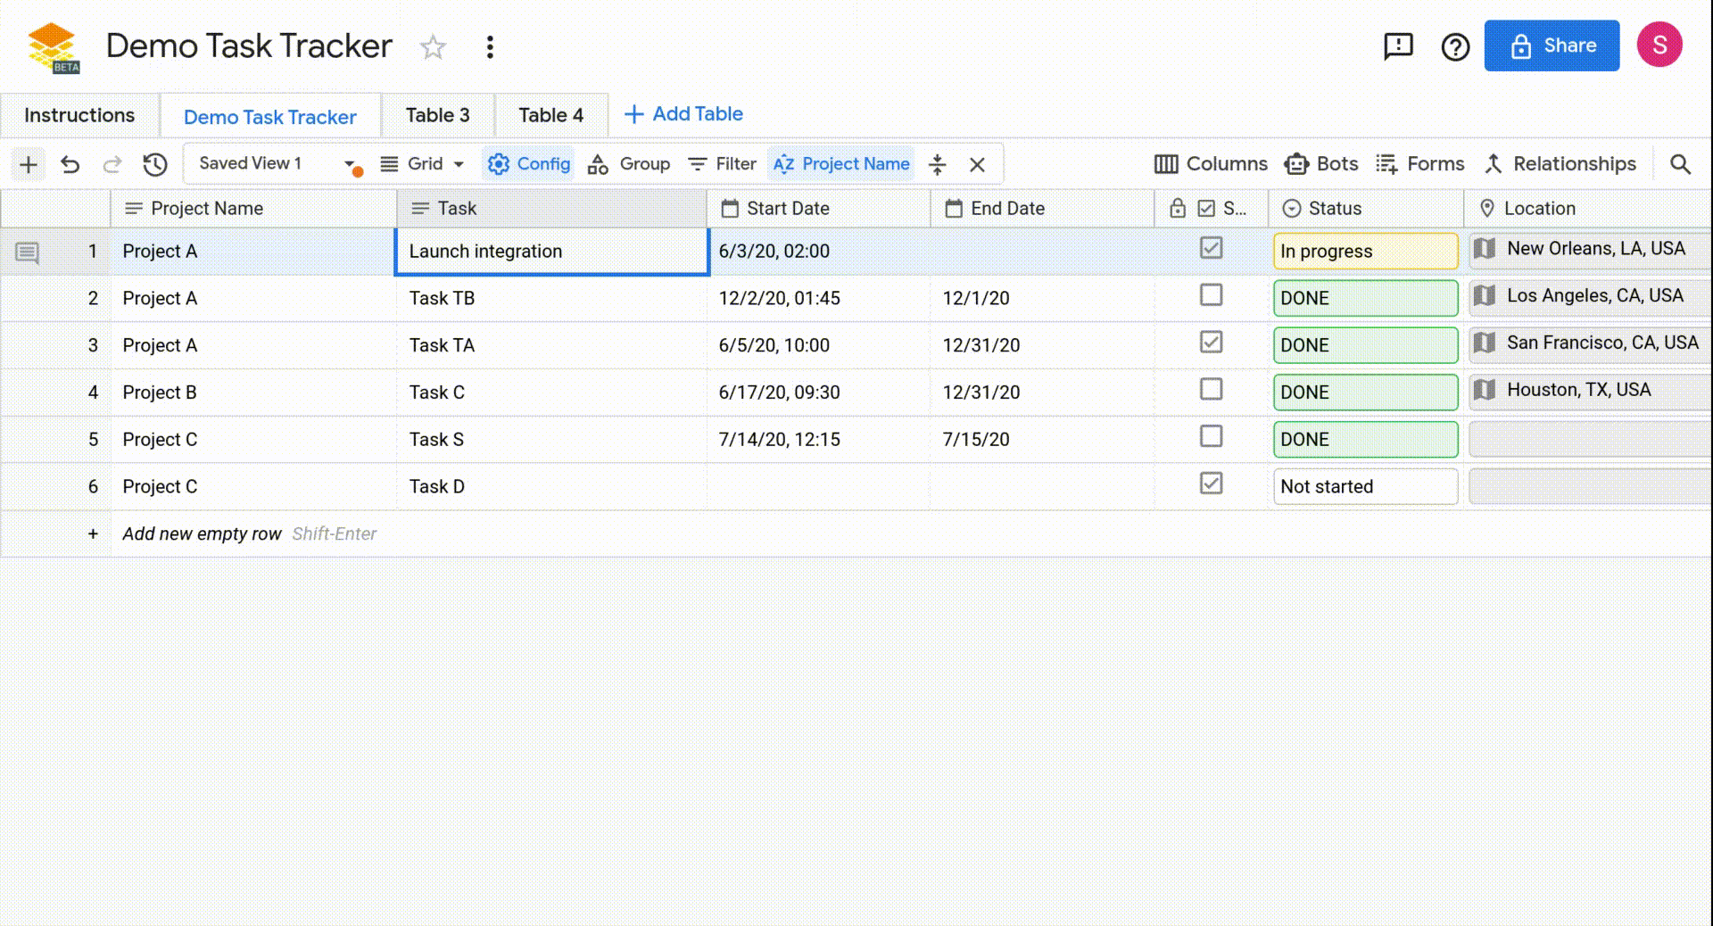Uncheck the checkbox in Launch integration row
1713x926 pixels.
(x=1211, y=248)
